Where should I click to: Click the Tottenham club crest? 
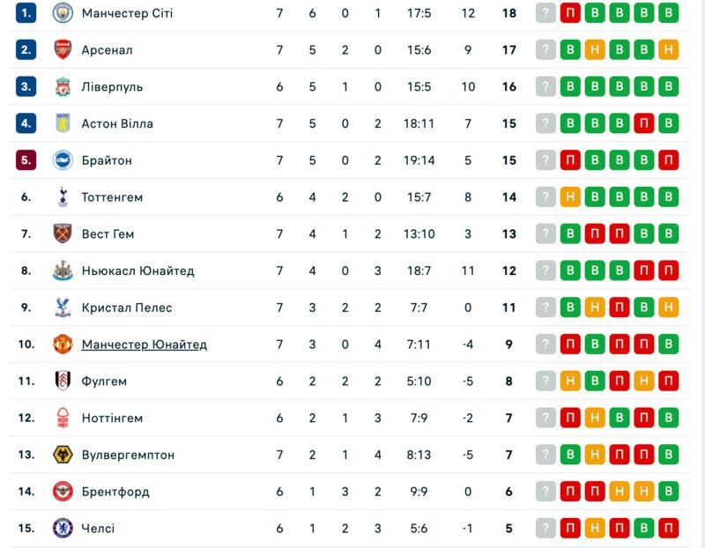click(x=62, y=197)
